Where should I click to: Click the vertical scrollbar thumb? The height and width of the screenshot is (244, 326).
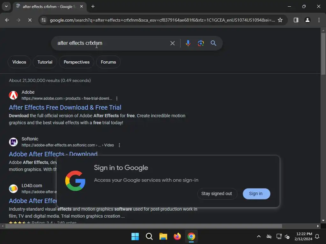click(x=323, y=53)
